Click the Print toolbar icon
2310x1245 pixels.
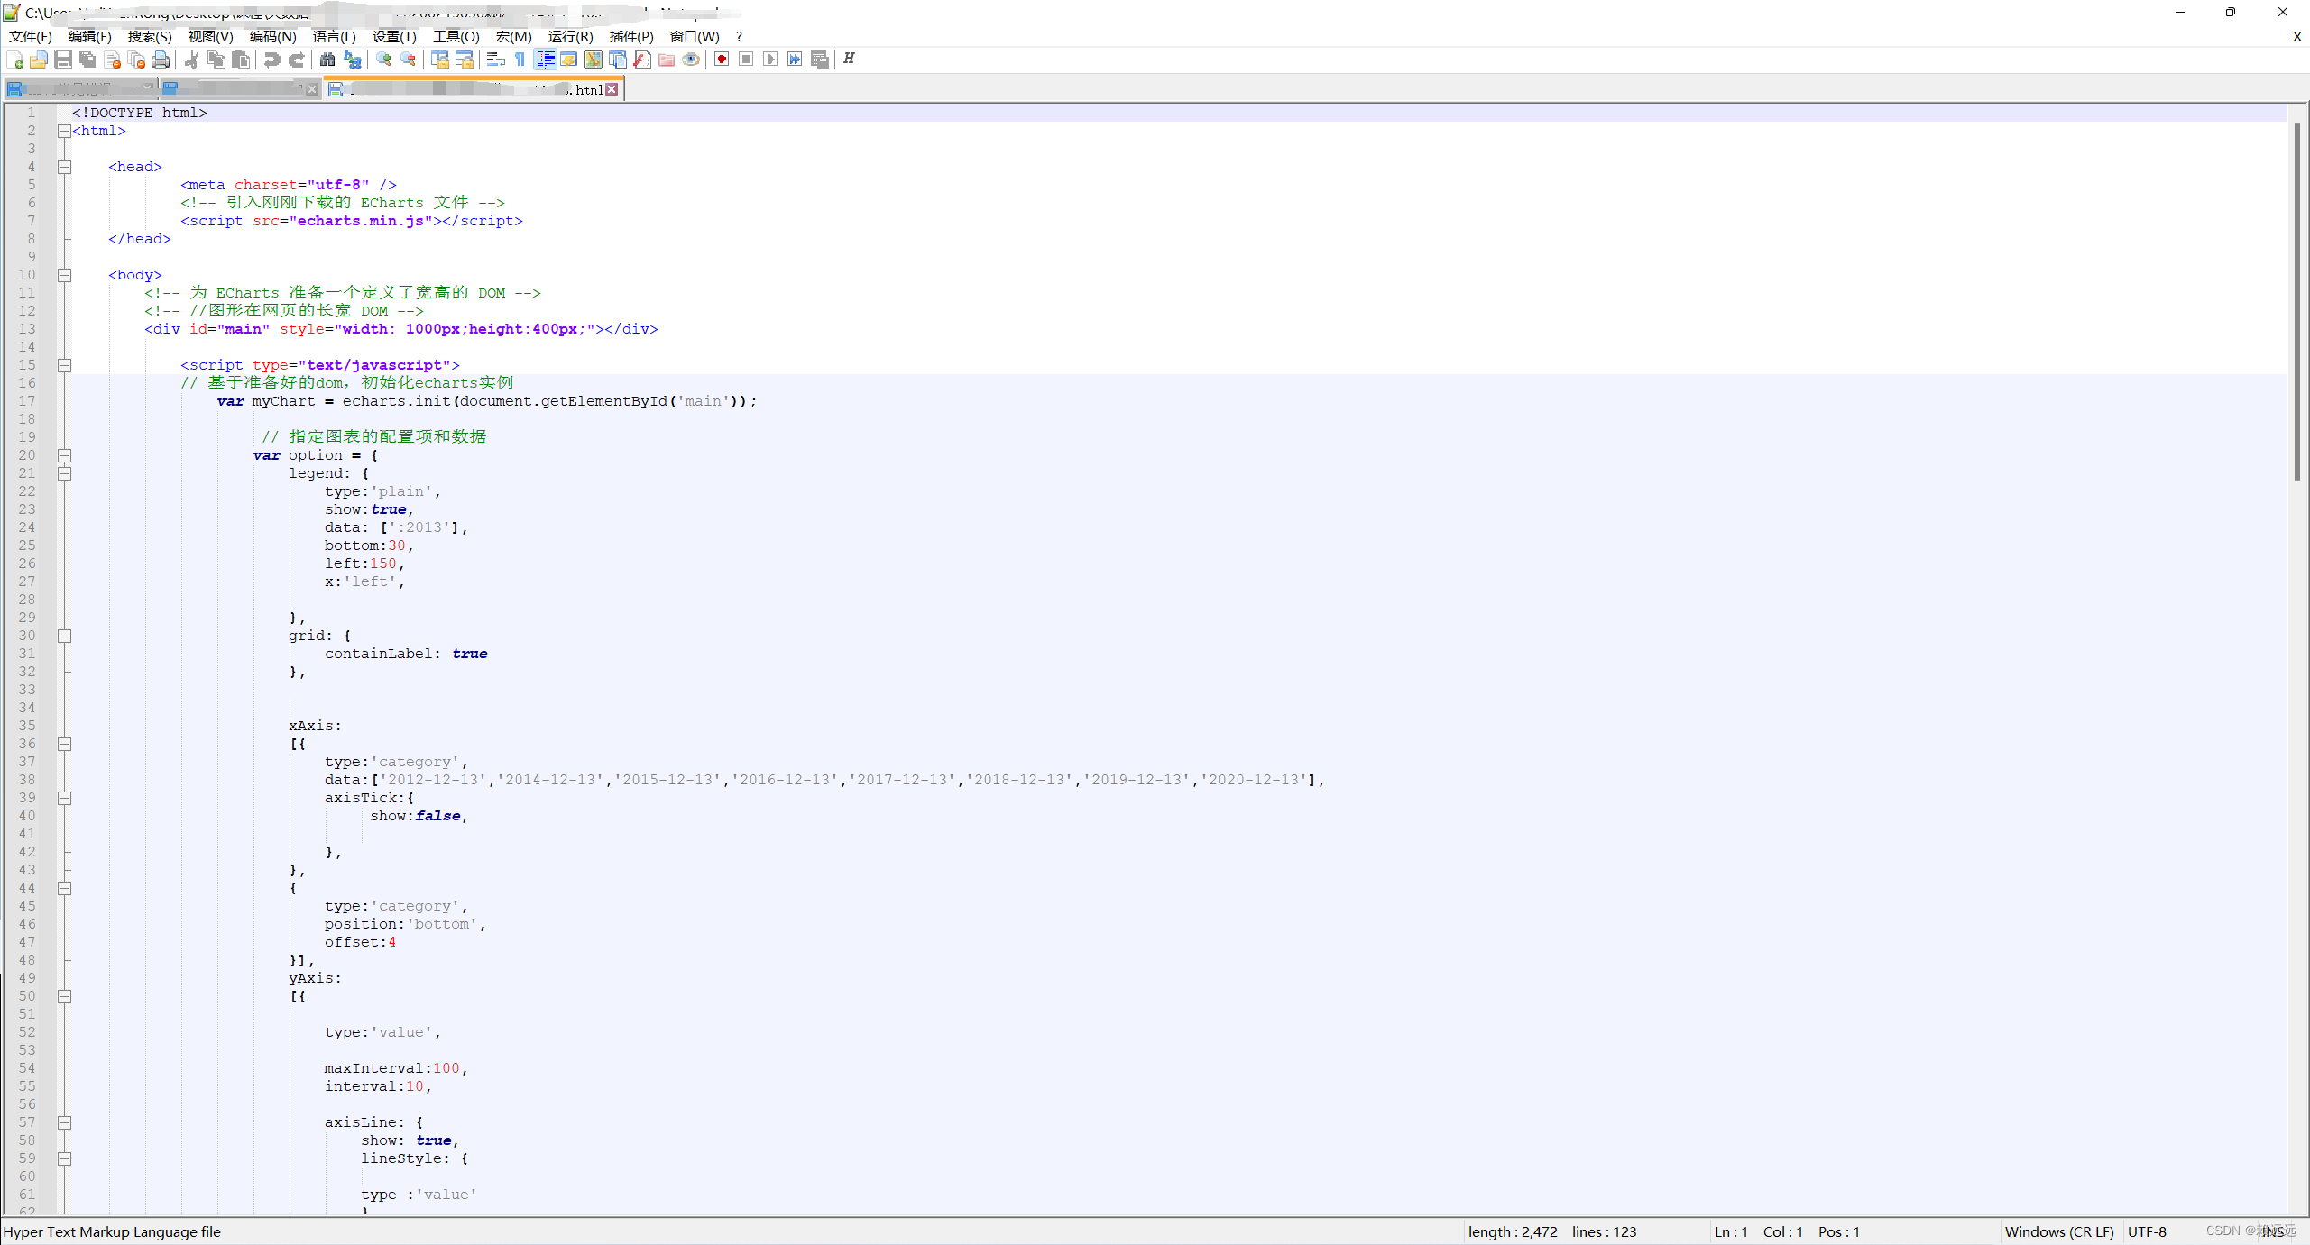pos(161,60)
